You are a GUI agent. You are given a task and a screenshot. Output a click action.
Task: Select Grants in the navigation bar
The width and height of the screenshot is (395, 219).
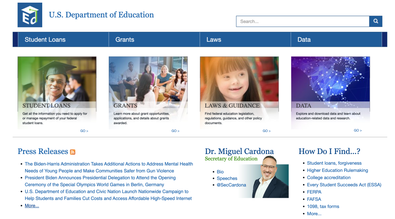(125, 40)
